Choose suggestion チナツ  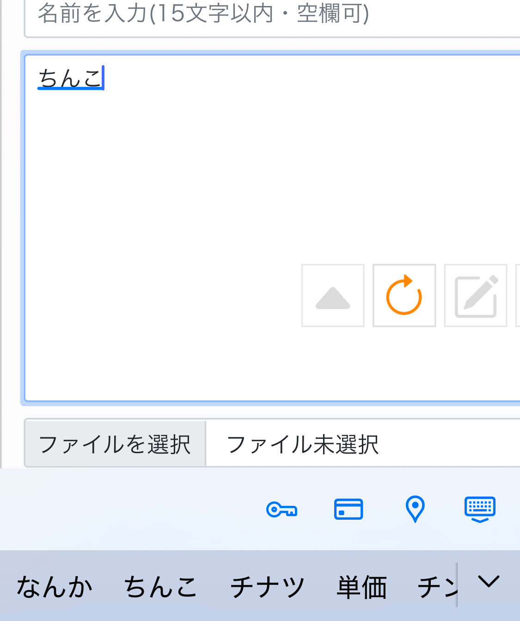tap(268, 587)
